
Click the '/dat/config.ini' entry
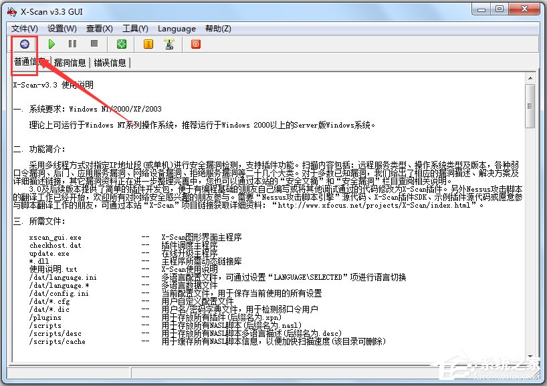(59, 294)
